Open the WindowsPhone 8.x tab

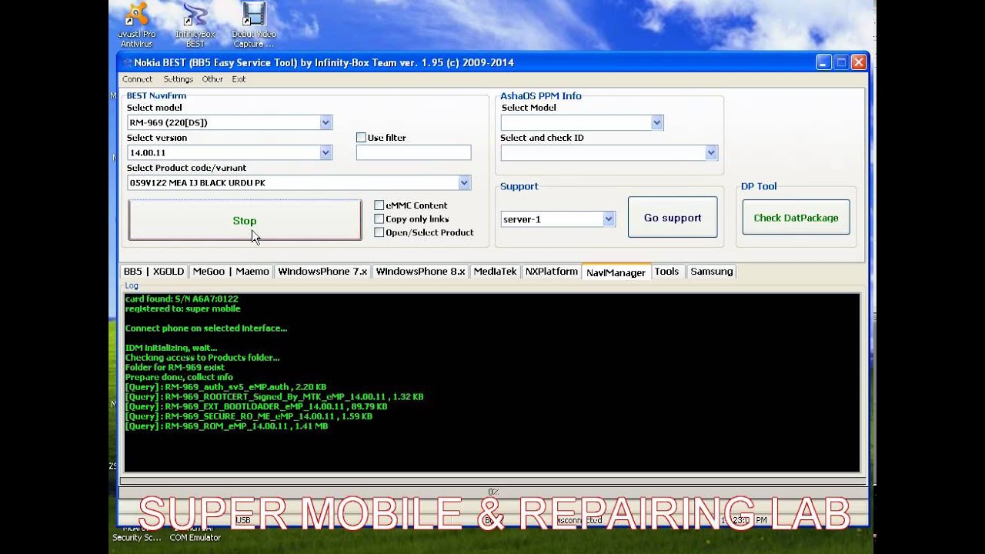tap(420, 272)
